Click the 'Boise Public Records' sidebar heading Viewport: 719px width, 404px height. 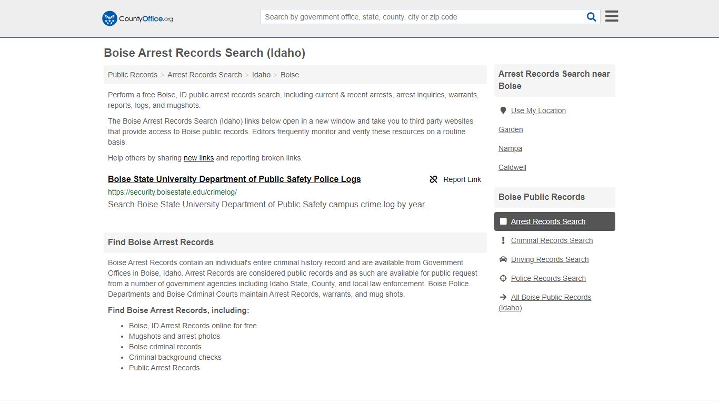point(542,197)
